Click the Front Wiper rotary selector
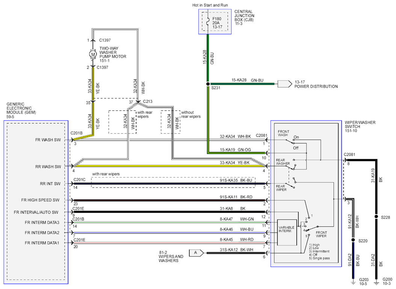This screenshot has height=289, width=396. point(309,224)
